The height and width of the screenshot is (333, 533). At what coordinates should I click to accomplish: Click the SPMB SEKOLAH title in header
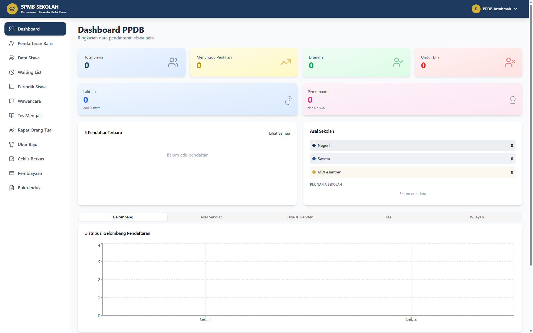point(40,7)
